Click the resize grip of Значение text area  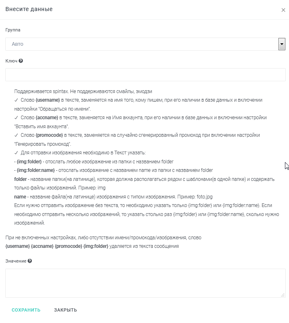pos(283,295)
